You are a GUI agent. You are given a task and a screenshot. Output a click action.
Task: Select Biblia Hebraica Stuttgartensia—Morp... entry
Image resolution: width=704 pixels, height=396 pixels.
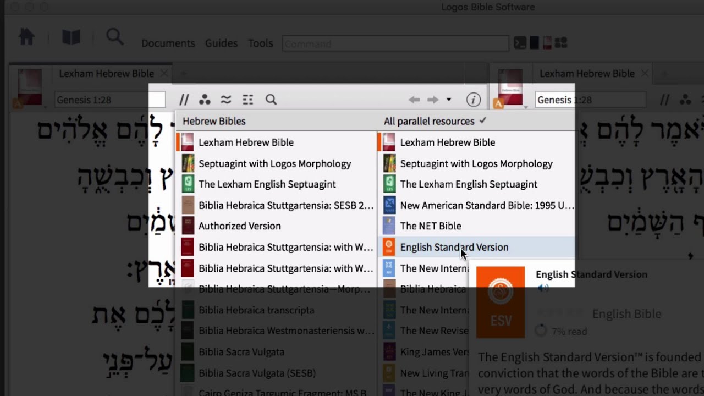click(276, 289)
